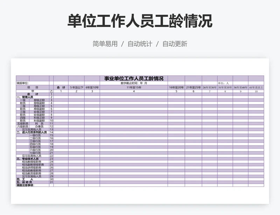
Task: Select the 36年至40年 column header
Action: pos(240,87)
